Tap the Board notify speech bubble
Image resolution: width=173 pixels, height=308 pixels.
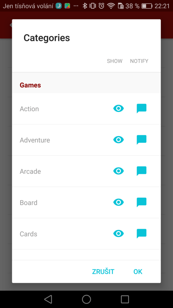coord(141,202)
